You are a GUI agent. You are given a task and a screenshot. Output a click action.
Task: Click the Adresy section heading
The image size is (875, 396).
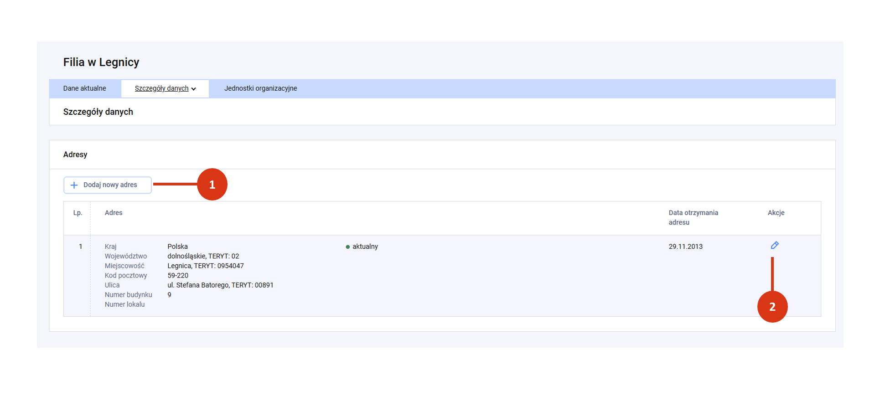pos(75,154)
